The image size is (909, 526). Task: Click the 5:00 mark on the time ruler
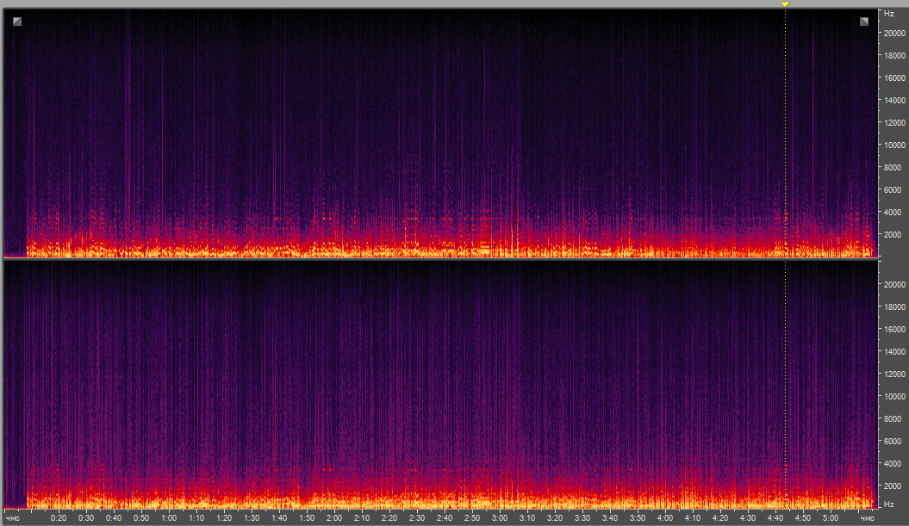tap(830, 518)
